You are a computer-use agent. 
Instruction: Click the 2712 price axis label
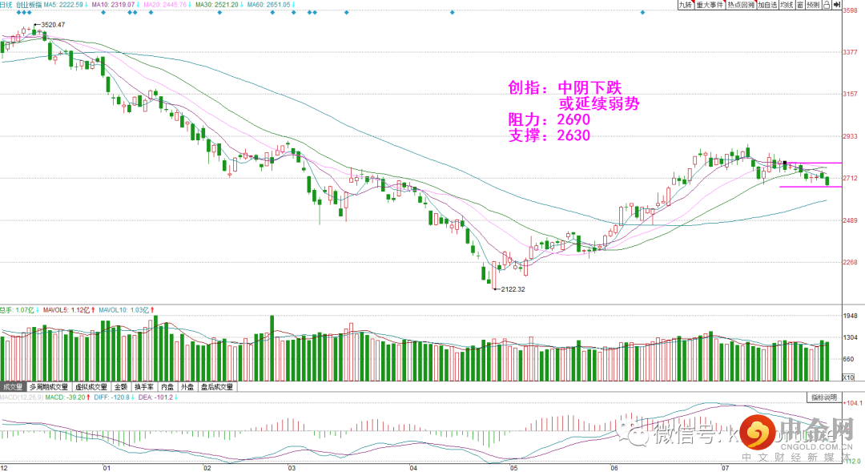[x=850, y=179]
